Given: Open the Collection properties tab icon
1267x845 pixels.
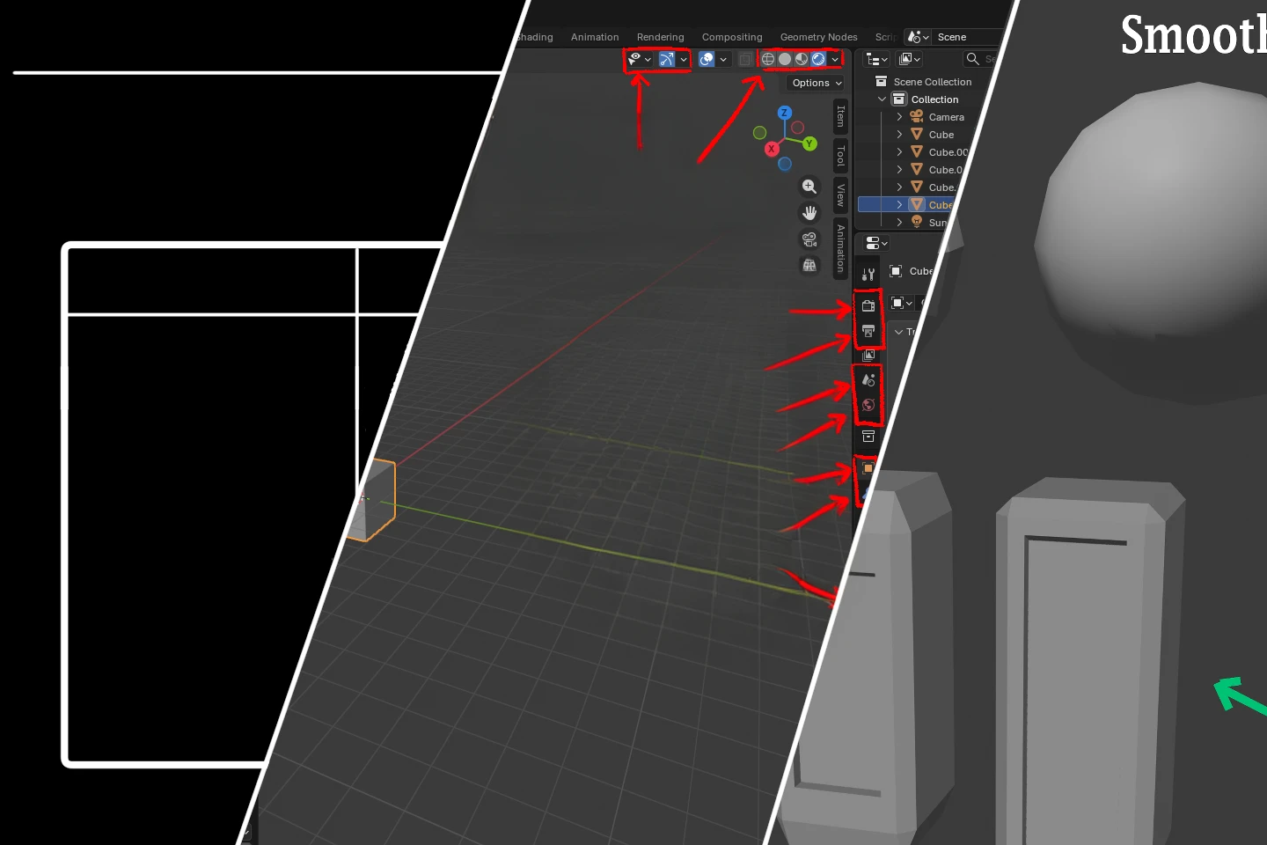Looking at the screenshot, I should point(868,436).
